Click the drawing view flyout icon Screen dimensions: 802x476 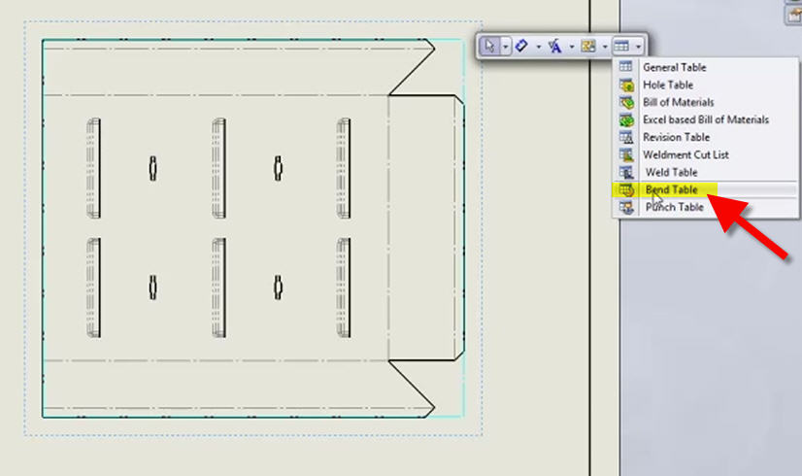588,46
